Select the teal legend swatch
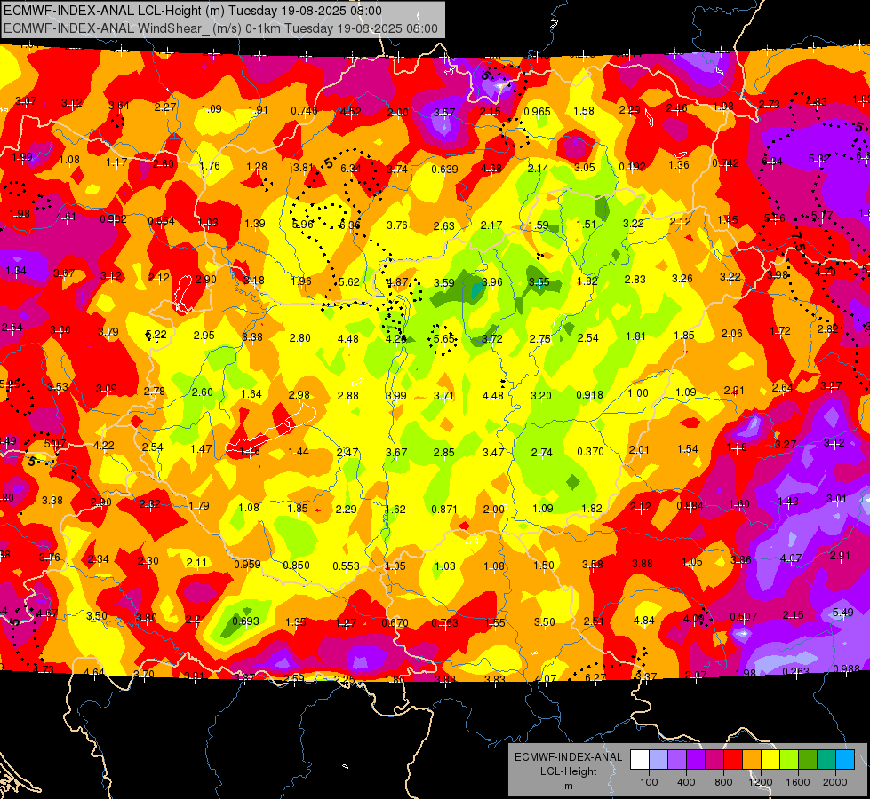This screenshot has height=799, width=870. coord(826,760)
